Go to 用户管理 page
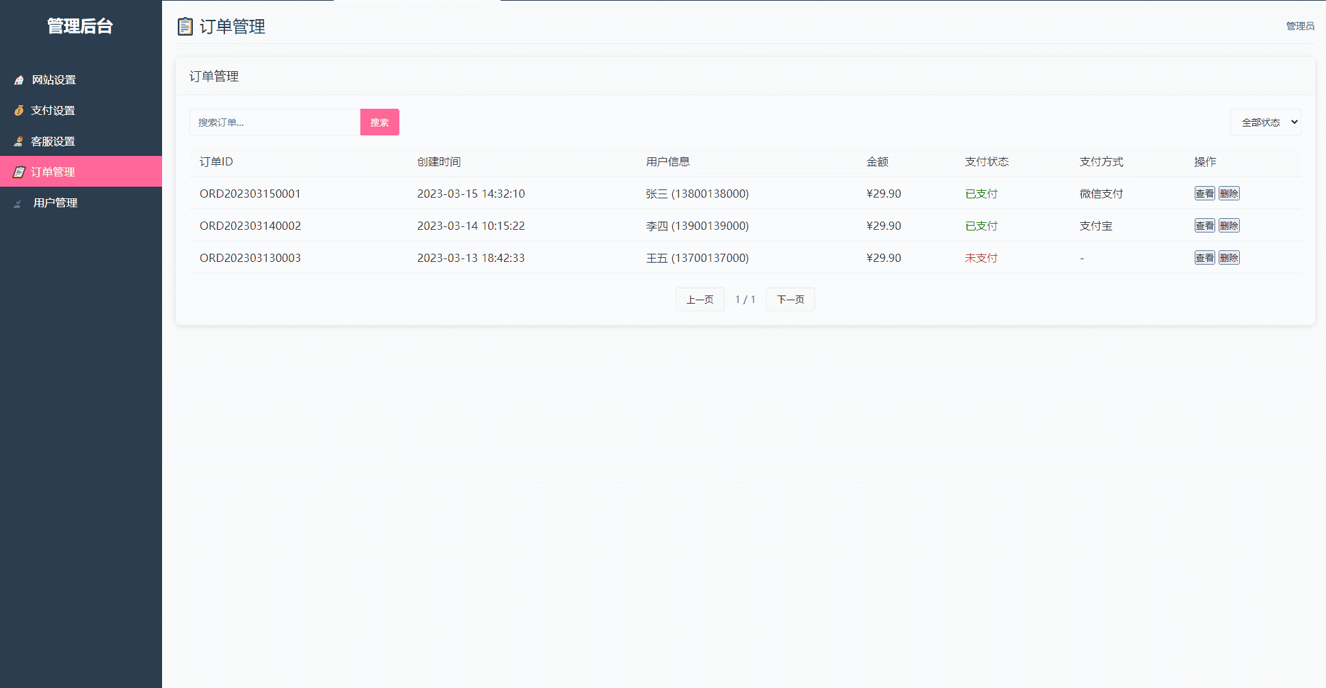The height and width of the screenshot is (688, 1326). click(55, 203)
